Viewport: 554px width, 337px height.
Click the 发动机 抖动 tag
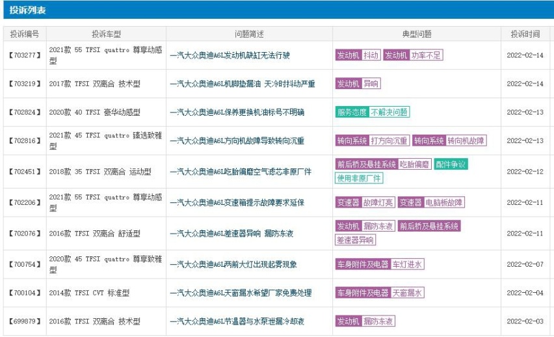pyautogui.click(x=358, y=55)
